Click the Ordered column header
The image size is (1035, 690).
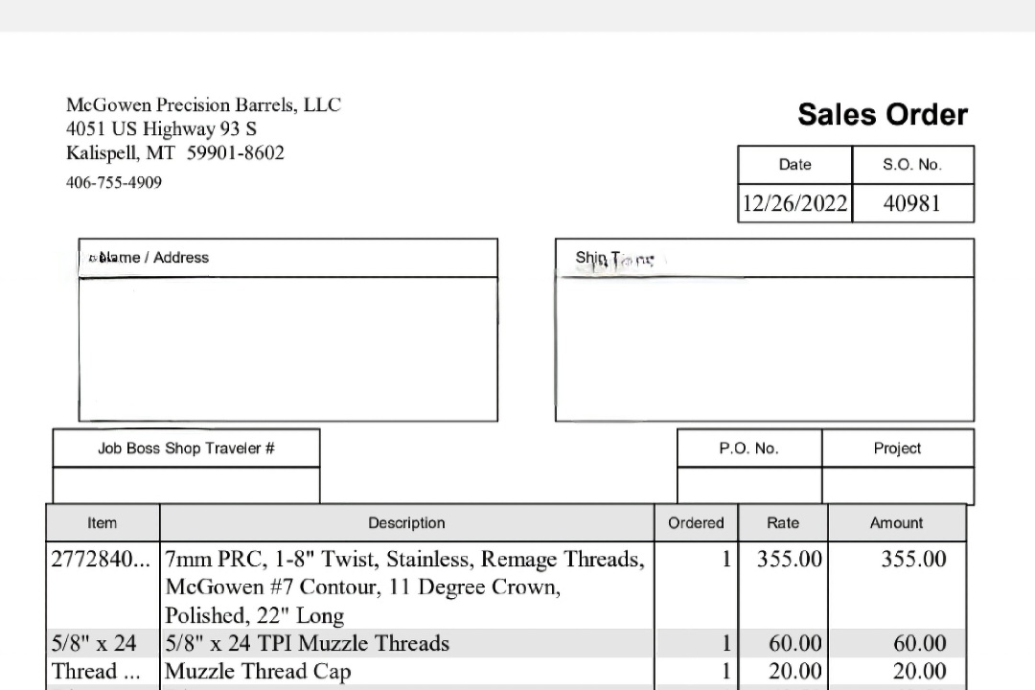pyautogui.click(x=696, y=523)
